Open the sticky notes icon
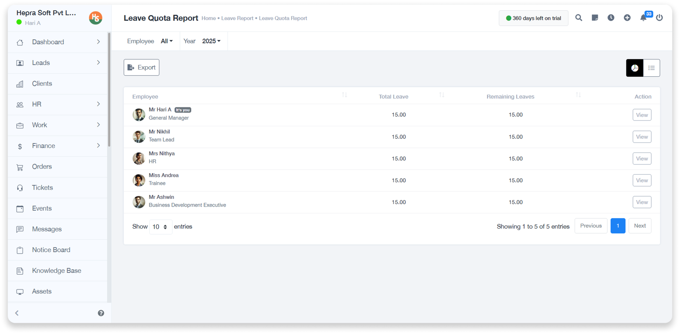680x334 pixels. [595, 18]
